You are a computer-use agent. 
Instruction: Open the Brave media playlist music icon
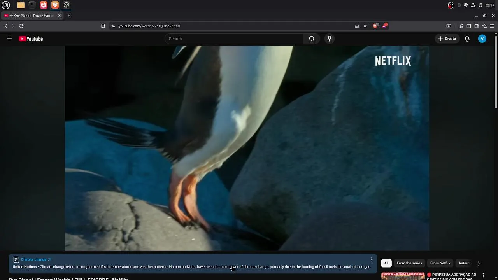click(461, 26)
